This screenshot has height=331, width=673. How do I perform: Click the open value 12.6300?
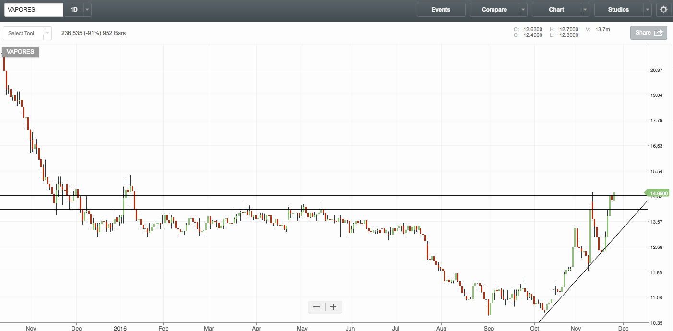tap(533, 29)
